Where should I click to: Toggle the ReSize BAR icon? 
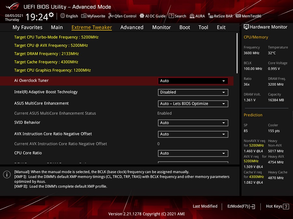coord(211,16)
